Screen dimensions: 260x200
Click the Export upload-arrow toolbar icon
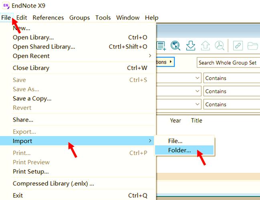point(205,46)
